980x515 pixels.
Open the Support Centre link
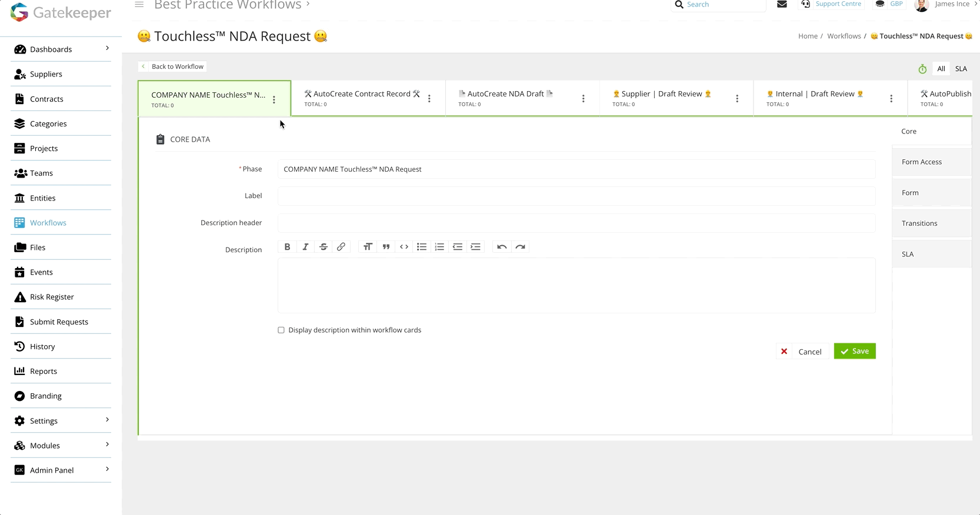coord(838,4)
